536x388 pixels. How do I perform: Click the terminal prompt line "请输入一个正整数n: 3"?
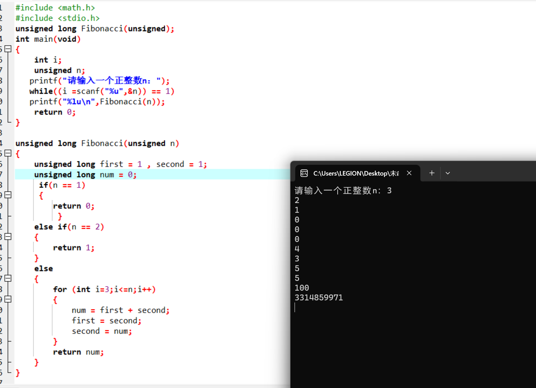[x=343, y=191]
